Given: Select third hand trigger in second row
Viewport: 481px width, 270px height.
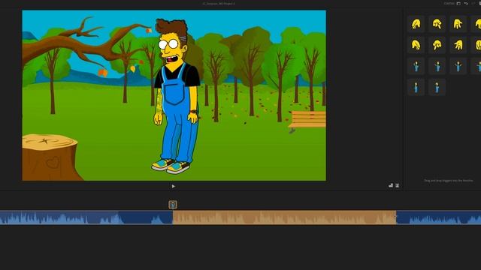Looking at the screenshot, I should click(458, 45).
